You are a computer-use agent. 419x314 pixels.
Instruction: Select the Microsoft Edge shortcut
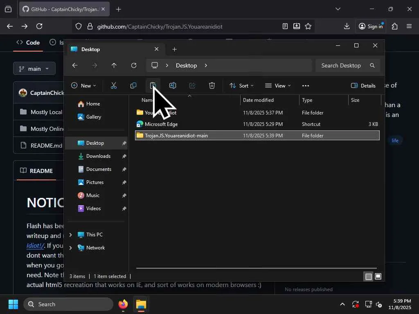coord(257,124)
